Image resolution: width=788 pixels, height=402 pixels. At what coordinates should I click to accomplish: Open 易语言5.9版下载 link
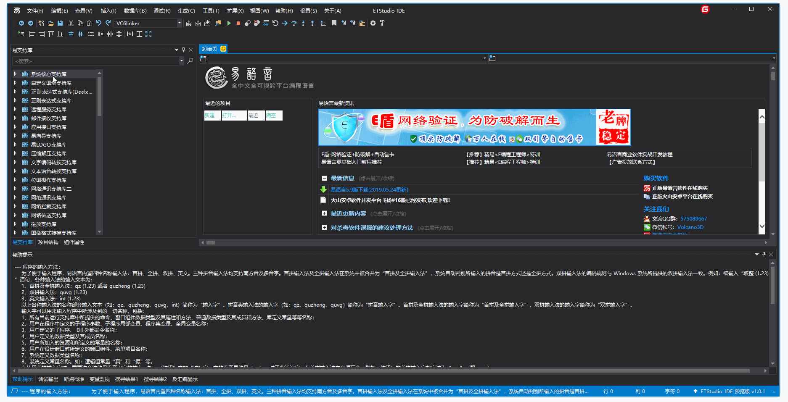(x=369, y=189)
